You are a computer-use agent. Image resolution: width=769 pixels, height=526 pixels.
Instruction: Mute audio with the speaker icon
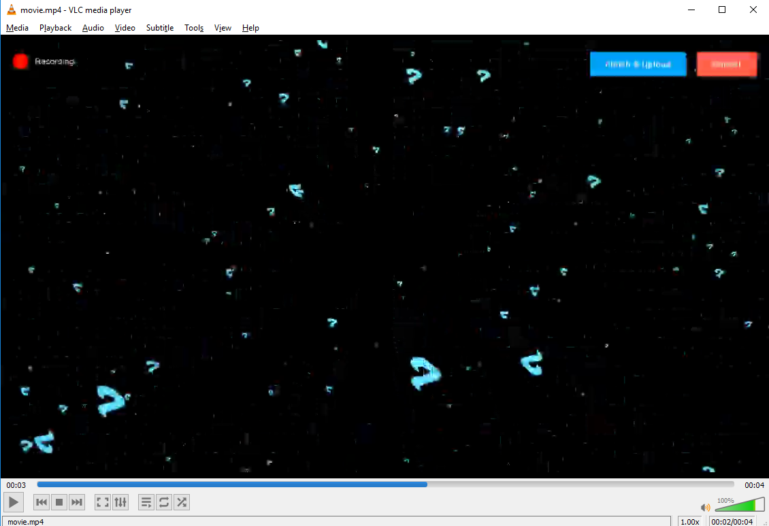click(x=705, y=507)
